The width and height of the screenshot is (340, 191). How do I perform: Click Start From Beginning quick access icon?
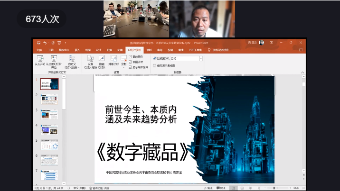59,43
